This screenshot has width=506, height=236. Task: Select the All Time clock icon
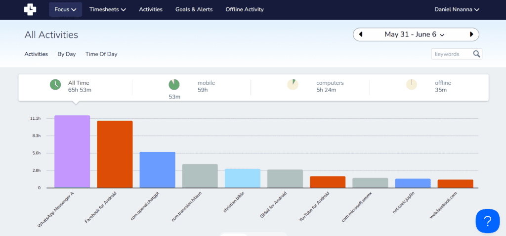coord(55,85)
